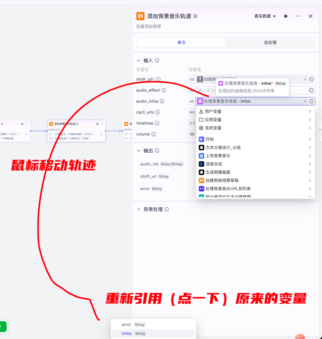The image size is (322, 339).
Task: Expand 生成图像画面 node variables
Action: [x=255, y=172]
